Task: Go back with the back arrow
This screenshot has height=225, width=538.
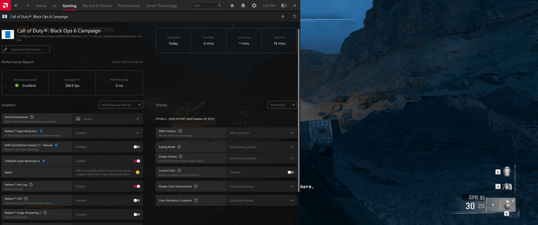Action: click(16, 5)
